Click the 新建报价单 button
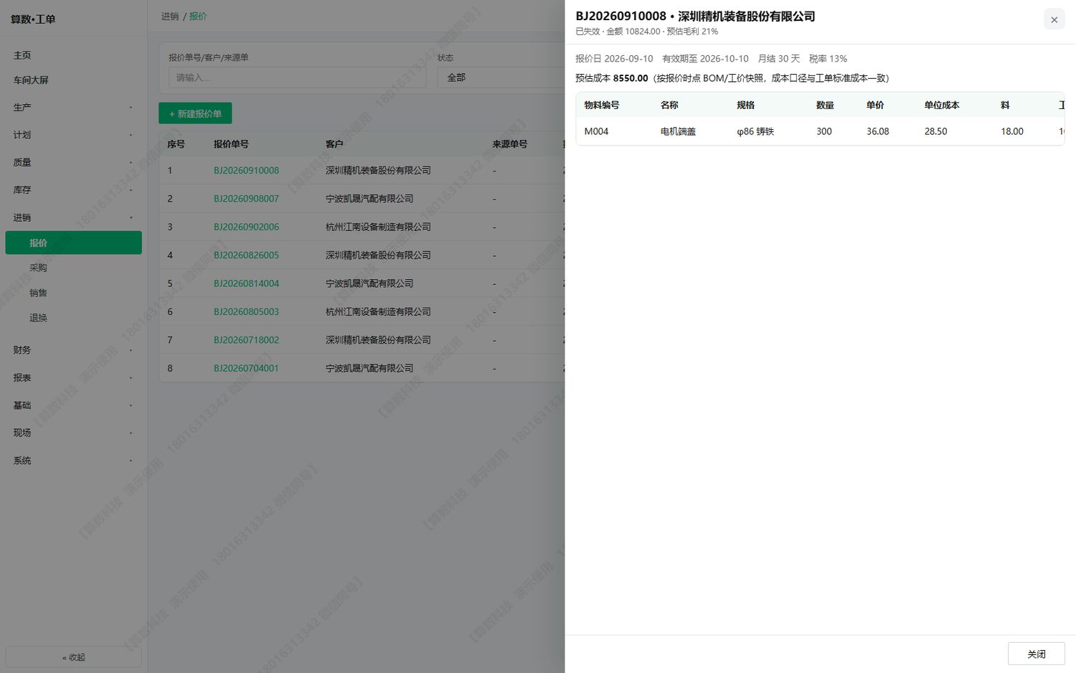The height and width of the screenshot is (673, 1076). pyautogui.click(x=195, y=113)
